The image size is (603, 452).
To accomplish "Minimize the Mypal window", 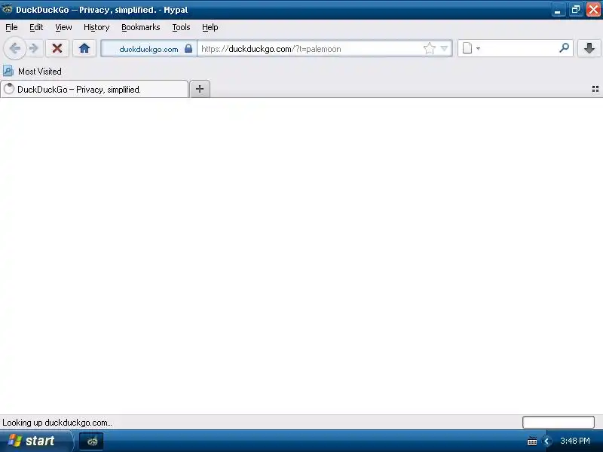I will click(x=558, y=10).
